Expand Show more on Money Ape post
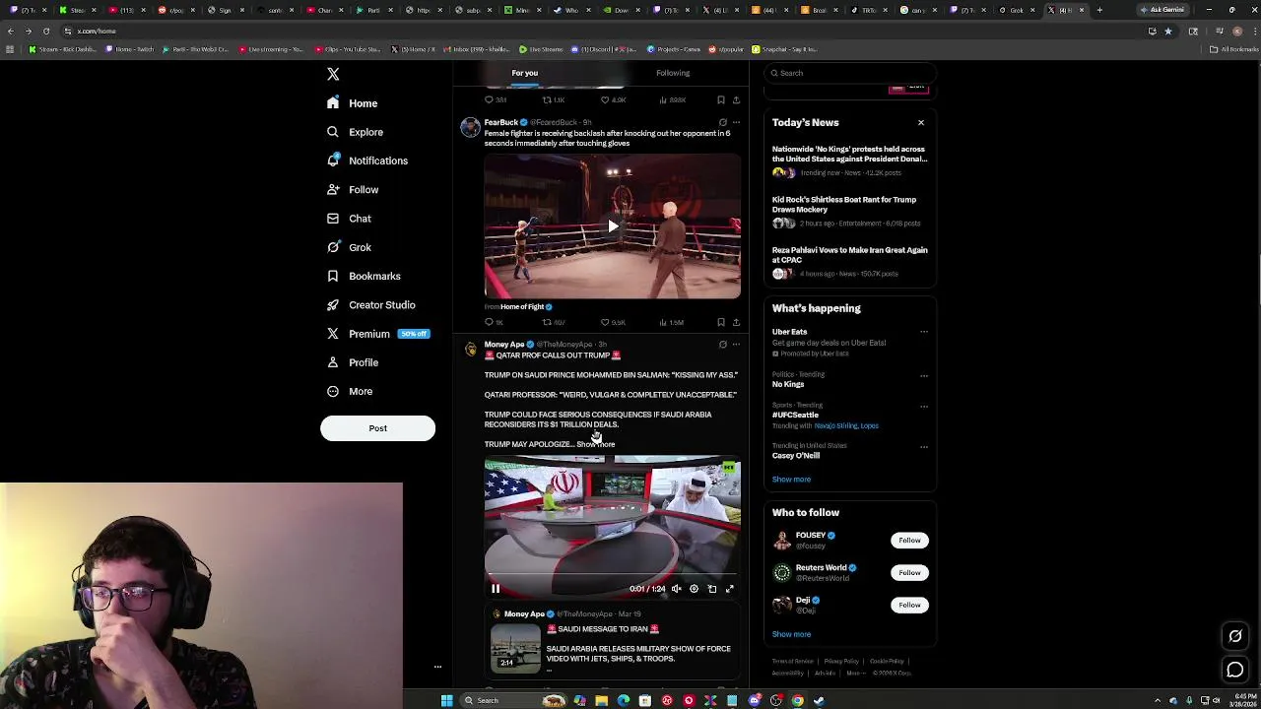1261x709 pixels. [x=596, y=444]
